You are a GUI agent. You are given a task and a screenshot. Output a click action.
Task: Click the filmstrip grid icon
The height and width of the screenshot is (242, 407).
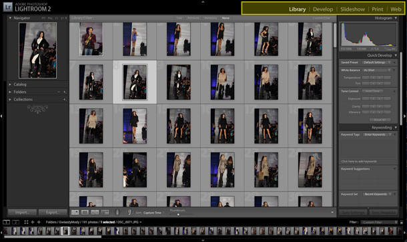[26, 222]
